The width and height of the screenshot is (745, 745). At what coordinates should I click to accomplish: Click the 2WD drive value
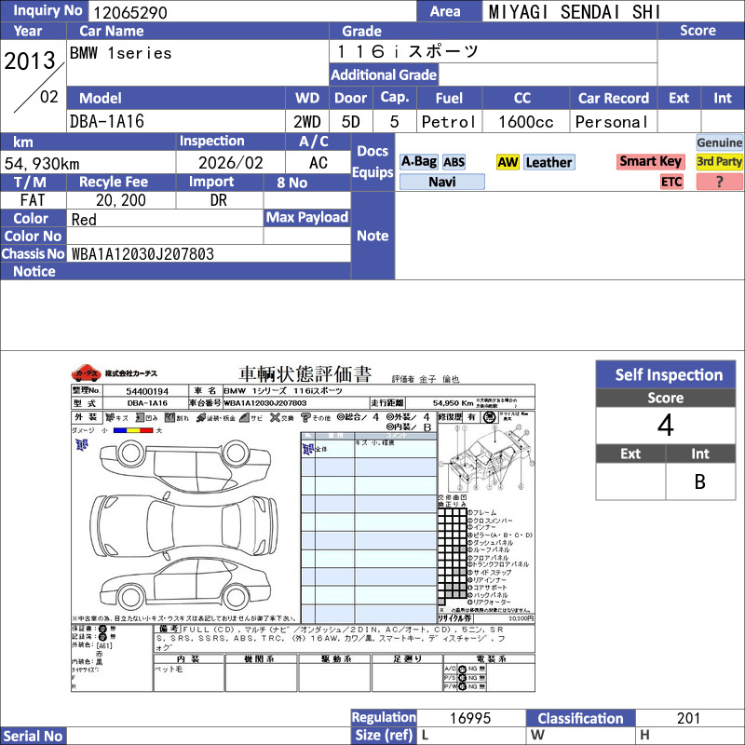click(x=307, y=122)
